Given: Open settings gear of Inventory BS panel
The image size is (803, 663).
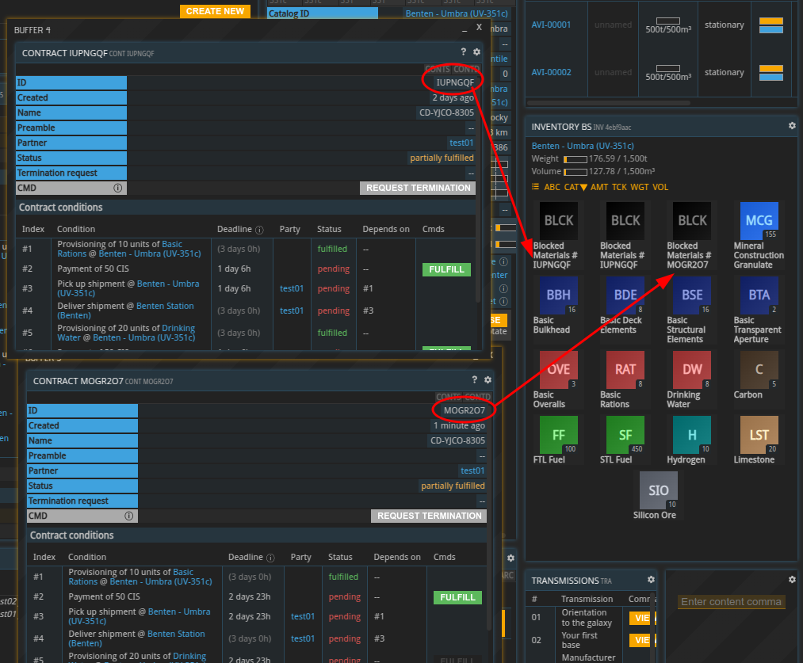Looking at the screenshot, I should 791,126.
